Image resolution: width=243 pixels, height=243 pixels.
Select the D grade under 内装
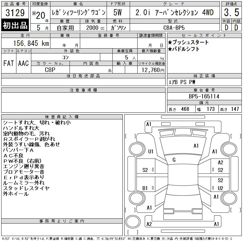[x=236, y=28]
